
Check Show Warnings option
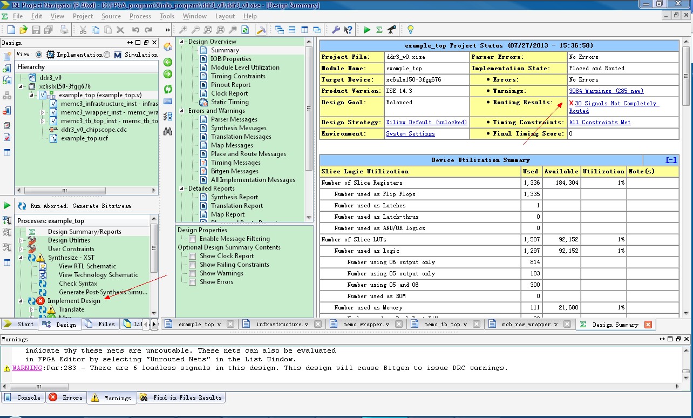tap(193, 273)
